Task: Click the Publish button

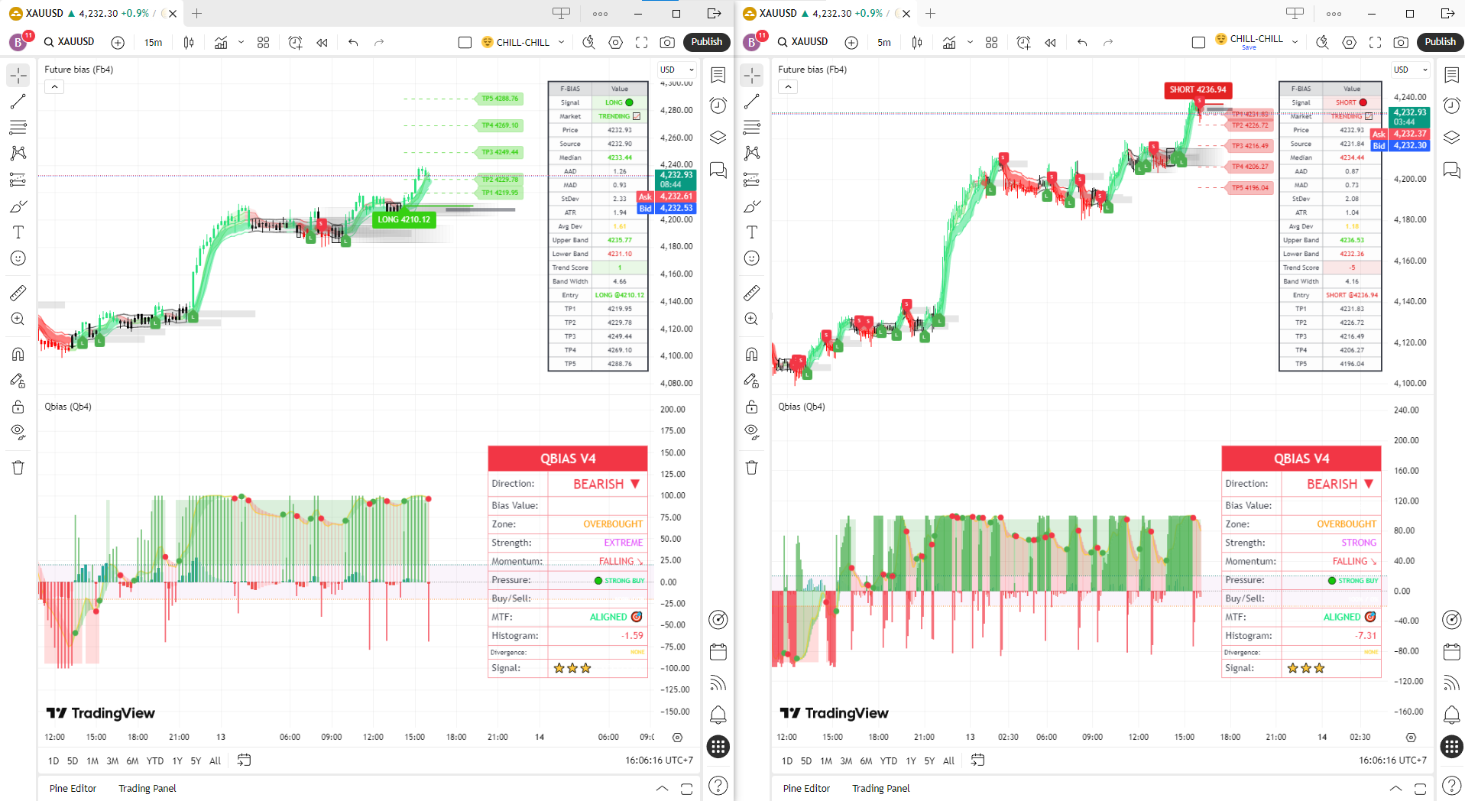Action: tap(705, 42)
